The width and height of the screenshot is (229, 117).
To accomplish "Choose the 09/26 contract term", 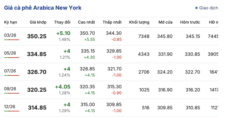I will (x=10, y=89).
